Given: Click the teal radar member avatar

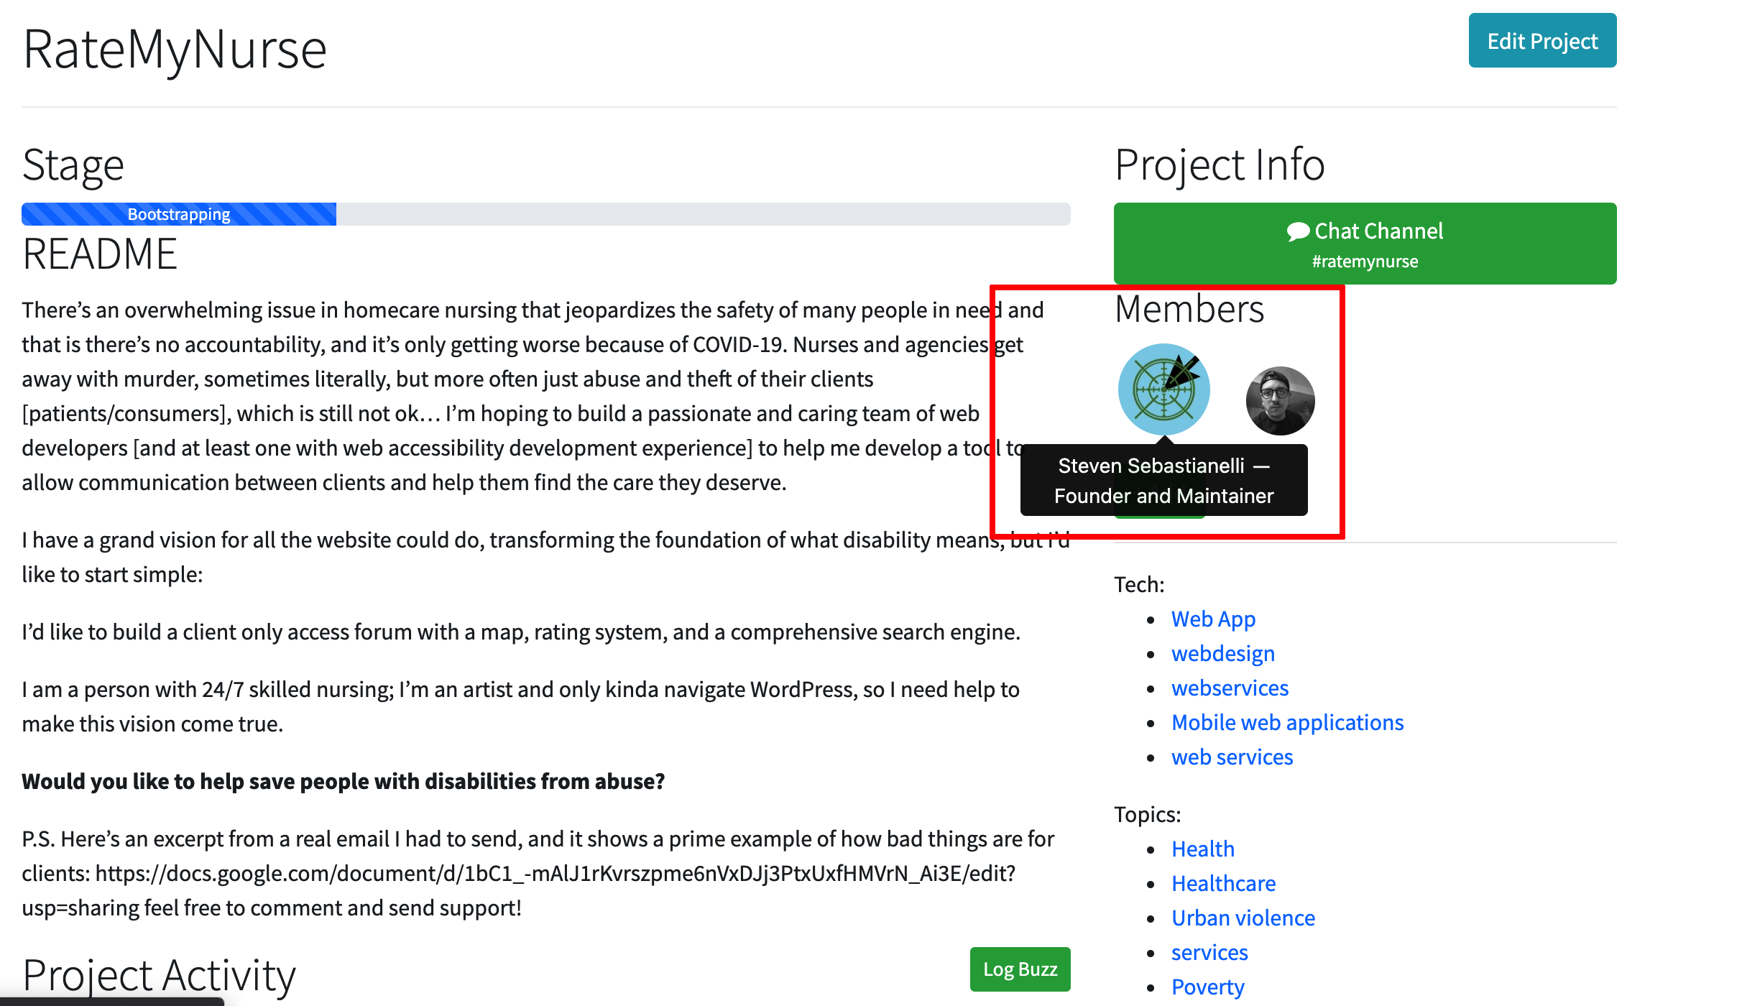Looking at the screenshot, I should [x=1163, y=389].
